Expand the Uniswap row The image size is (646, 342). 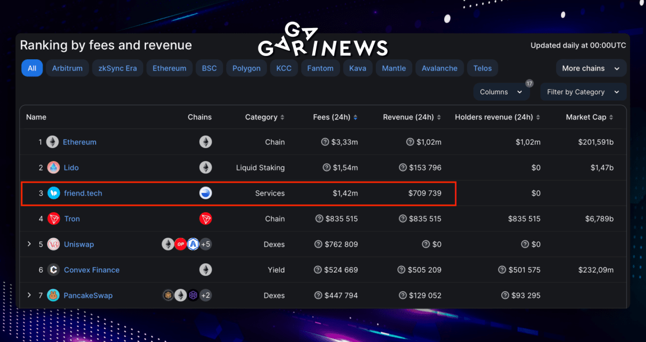30,245
